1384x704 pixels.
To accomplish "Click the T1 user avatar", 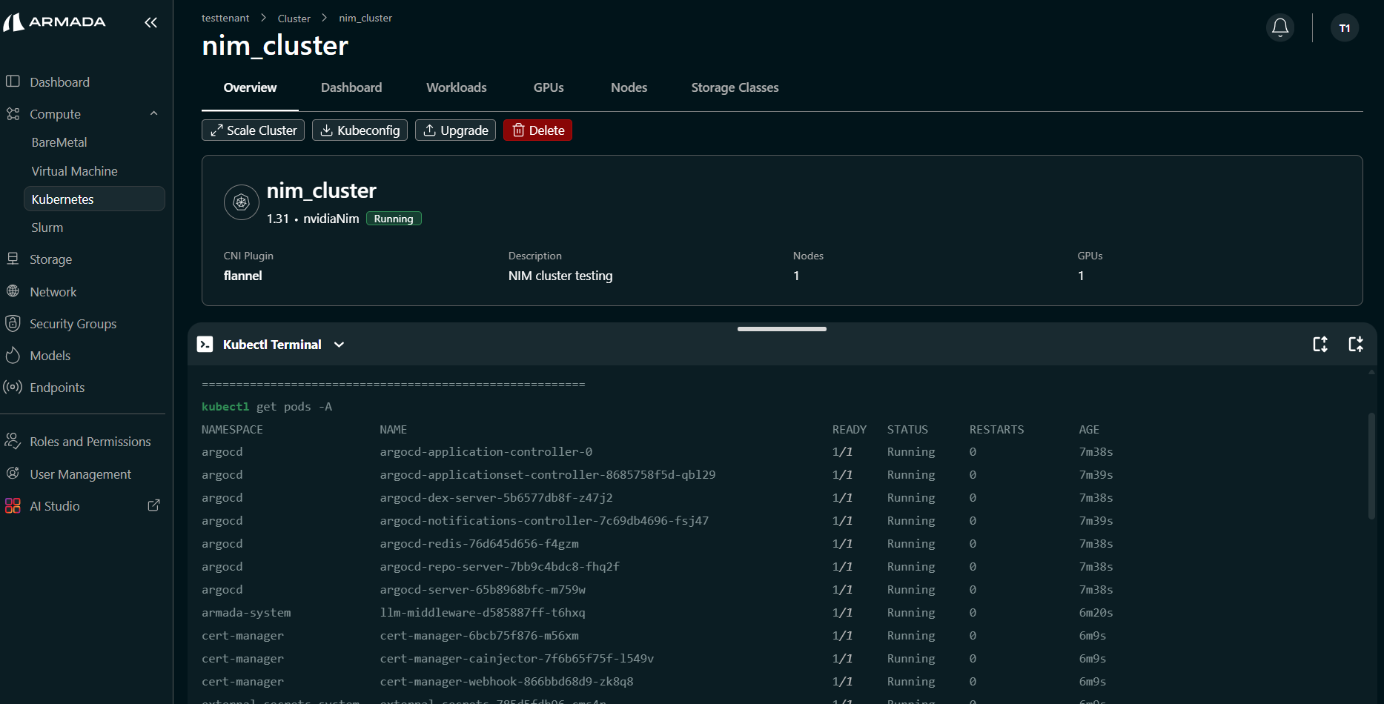I will coord(1345,28).
